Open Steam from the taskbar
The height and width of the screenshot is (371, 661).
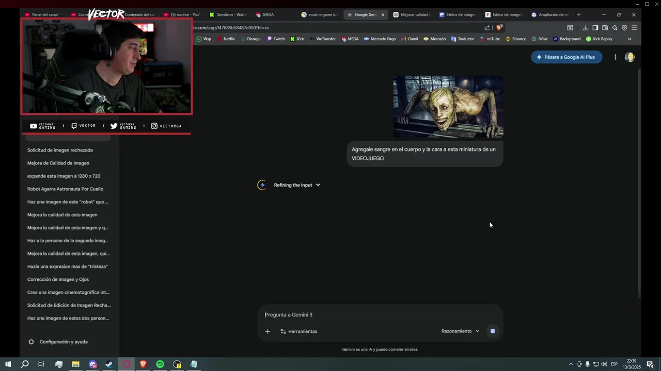click(109, 364)
